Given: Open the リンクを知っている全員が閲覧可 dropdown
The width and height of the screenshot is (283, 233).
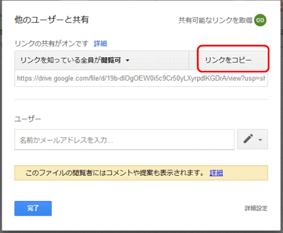Looking at the screenshot, I should [x=102, y=60].
